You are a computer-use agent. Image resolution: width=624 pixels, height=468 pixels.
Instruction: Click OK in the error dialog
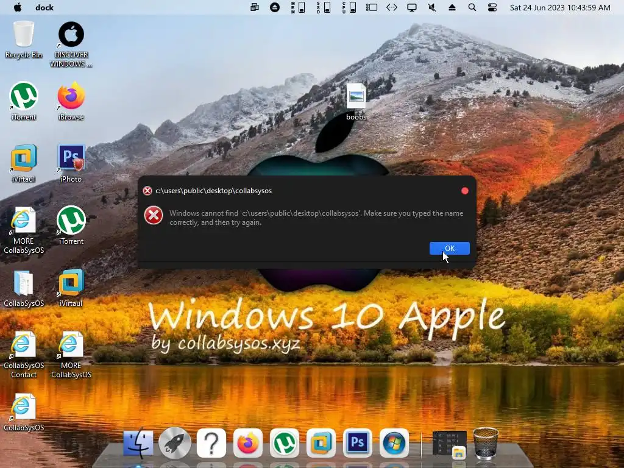tap(449, 249)
